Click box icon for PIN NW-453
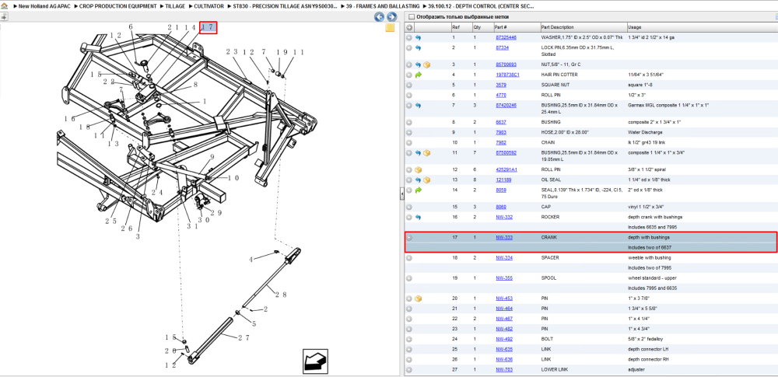Viewport: 778px width, 377px height. coord(418,298)
